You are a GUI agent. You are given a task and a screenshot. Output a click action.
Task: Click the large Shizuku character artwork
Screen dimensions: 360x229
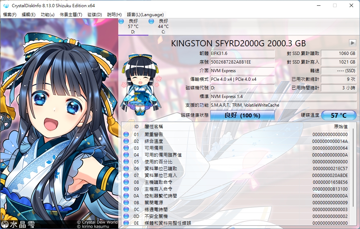click(x=59, y=123)
